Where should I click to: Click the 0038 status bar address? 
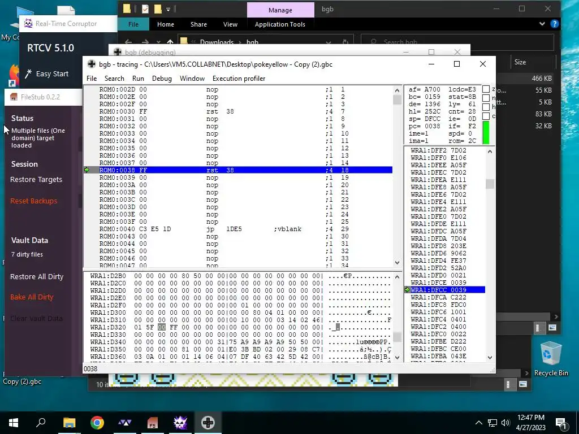click(90, 368)
